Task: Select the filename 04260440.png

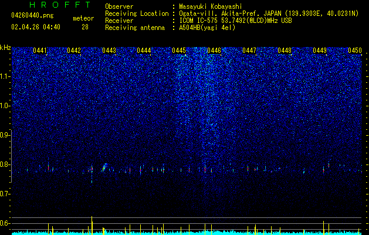Action: click(x=32, y=15)
